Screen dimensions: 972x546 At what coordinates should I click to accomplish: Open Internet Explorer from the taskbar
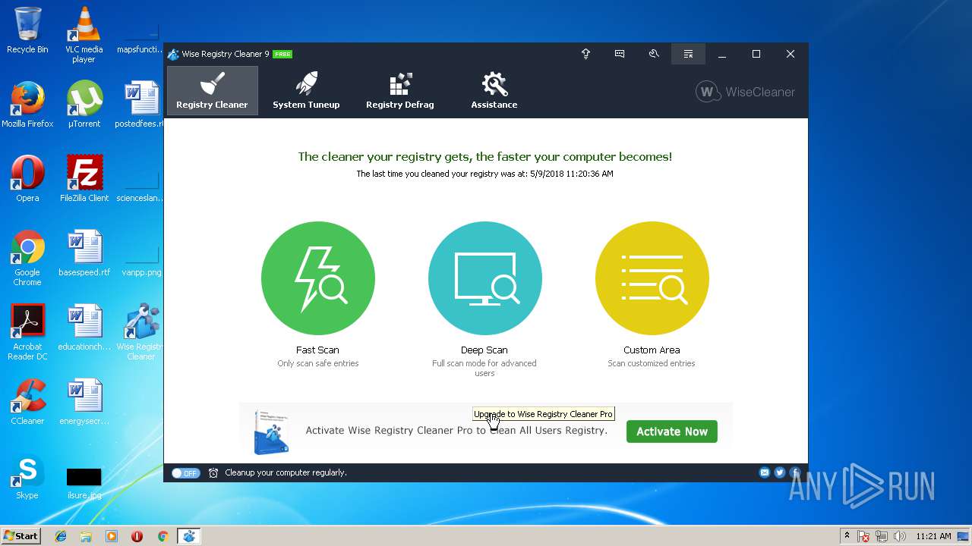tap(61, 536)
